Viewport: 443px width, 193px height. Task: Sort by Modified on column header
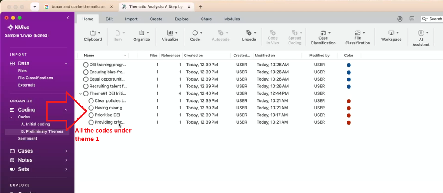click(x=265, y=56)
